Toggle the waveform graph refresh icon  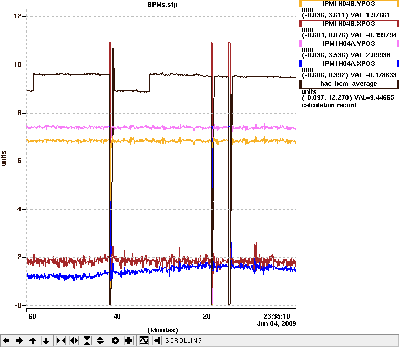[144, 340]
